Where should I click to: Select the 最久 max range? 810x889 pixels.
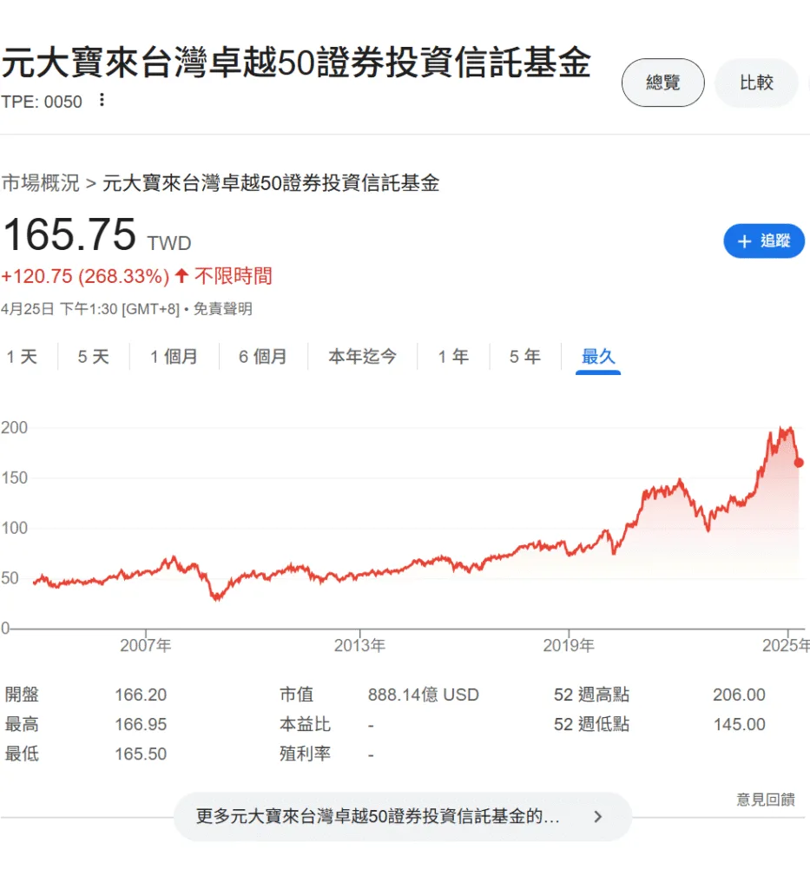[x=598, y=357]
